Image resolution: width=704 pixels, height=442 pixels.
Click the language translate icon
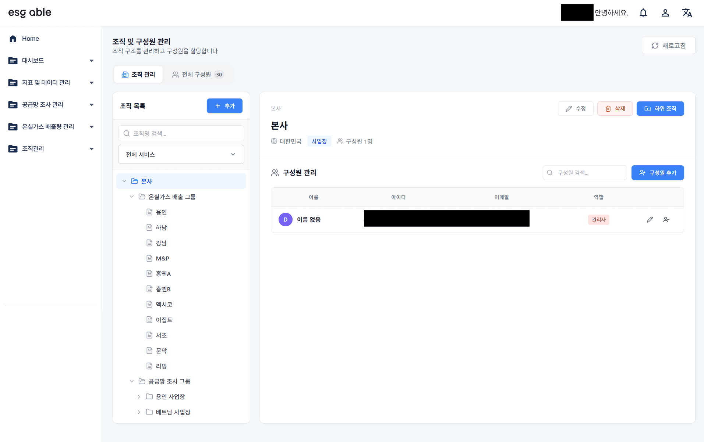[687, 13]
